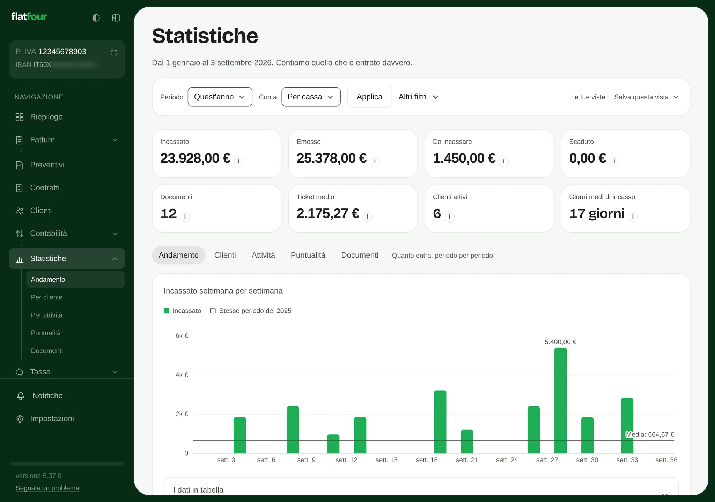Open info icon for Scaduto value
This screenshot has height=502, width=715.
(614, 162)
